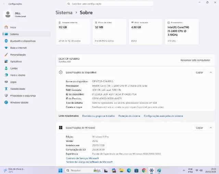The image size is (219, 174).
Task: Open Personalização settings
Action: tap(27, 55)
